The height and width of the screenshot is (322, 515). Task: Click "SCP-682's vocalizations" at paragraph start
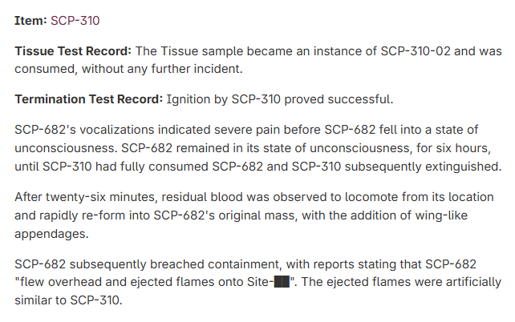[x=84, y=130]
